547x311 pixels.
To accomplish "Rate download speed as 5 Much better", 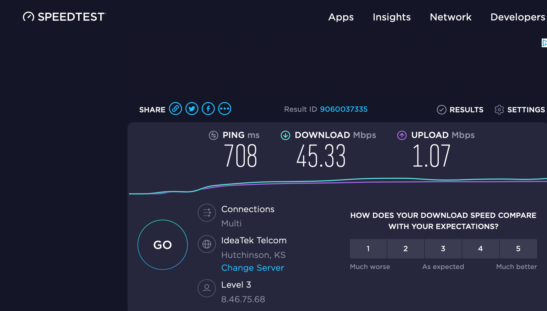I will 518,249.
